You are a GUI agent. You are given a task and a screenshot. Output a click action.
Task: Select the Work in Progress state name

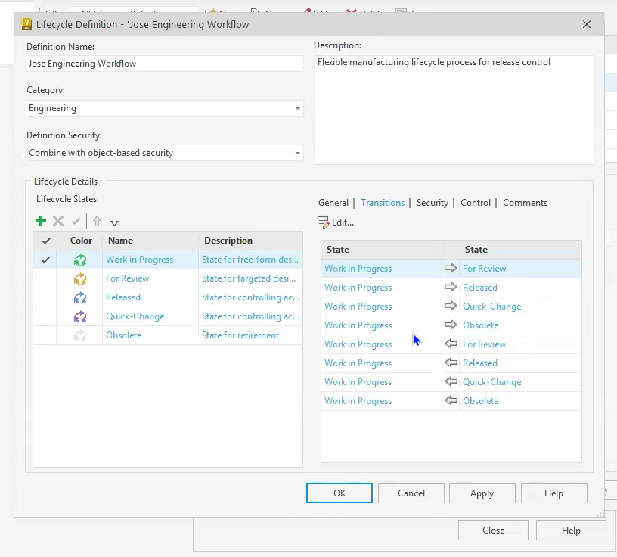pos(139,260)
